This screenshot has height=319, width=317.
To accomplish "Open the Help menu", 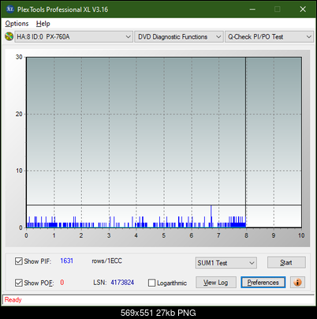I will [43, 24].
